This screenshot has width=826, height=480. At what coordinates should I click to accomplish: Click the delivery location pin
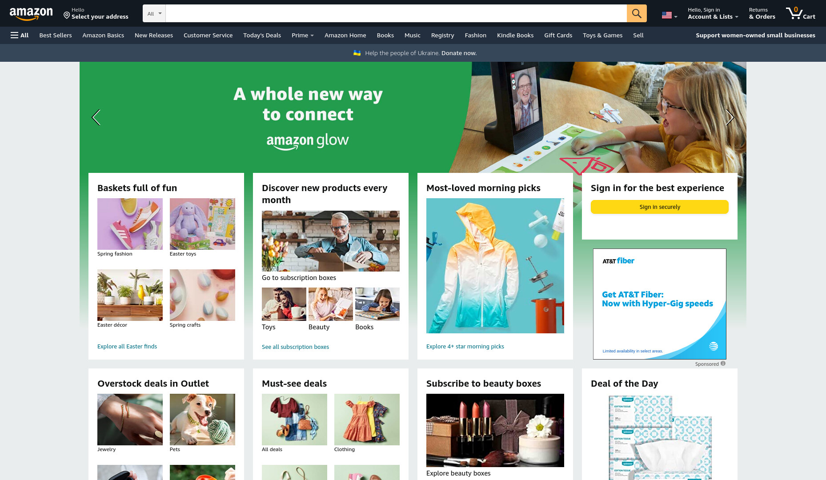(67, 16)
